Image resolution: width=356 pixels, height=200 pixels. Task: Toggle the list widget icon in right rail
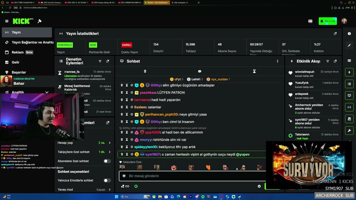click(x=349, y=84)
